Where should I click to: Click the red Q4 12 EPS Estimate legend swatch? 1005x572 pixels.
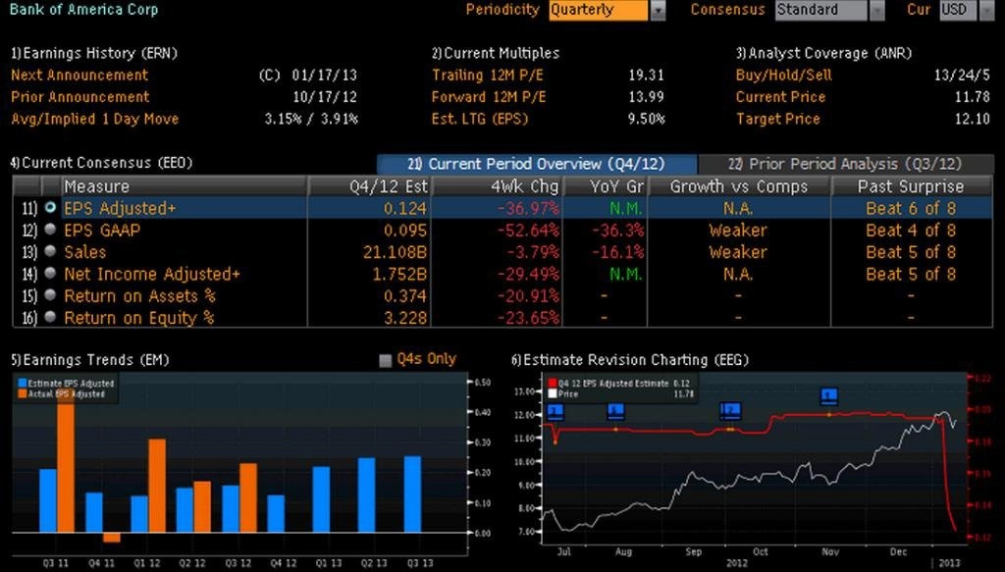(553, 383)
